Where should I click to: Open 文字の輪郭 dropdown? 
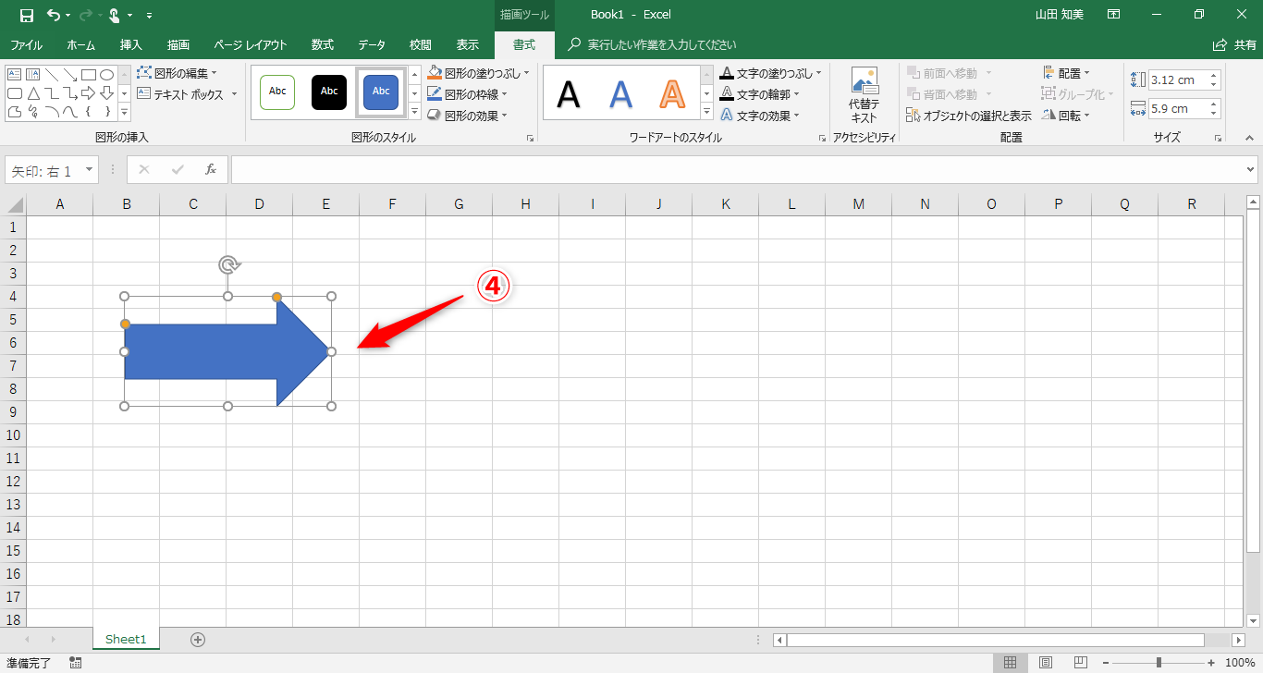[760, 94]
